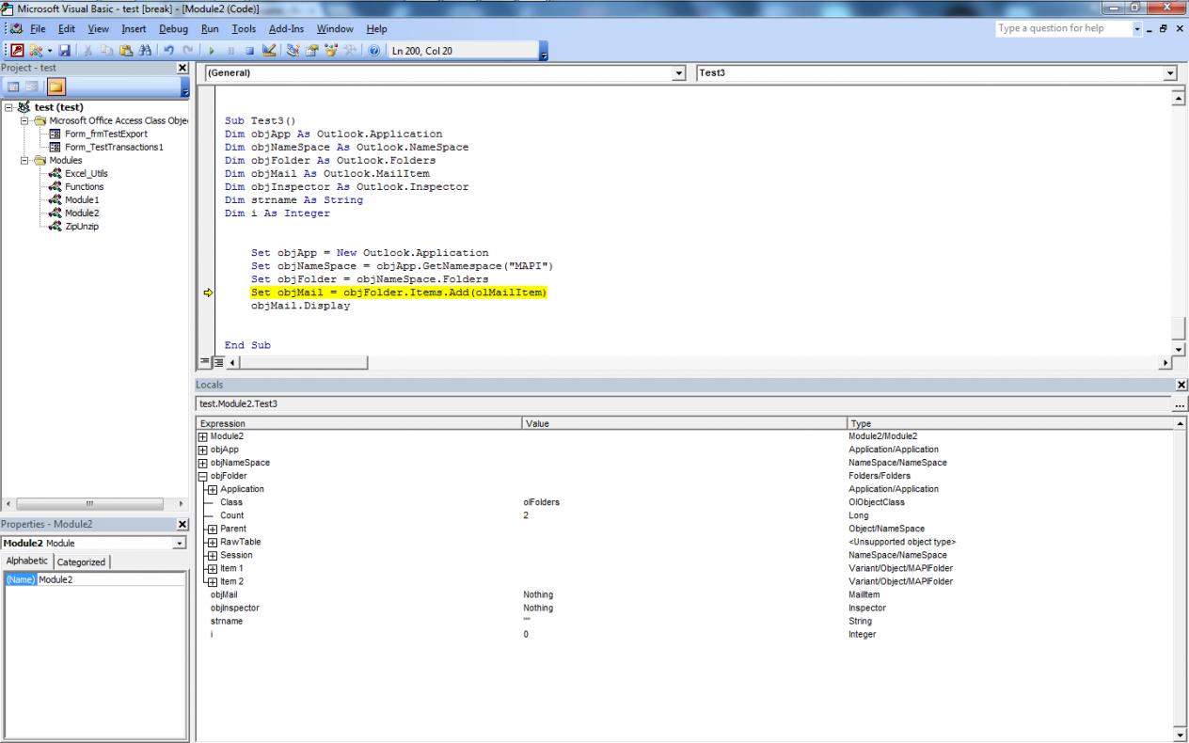Image resolution: width=1189 pixels, height=743 pixels.
Task: Click the Undo arrow icon
Action: point(168,51)
